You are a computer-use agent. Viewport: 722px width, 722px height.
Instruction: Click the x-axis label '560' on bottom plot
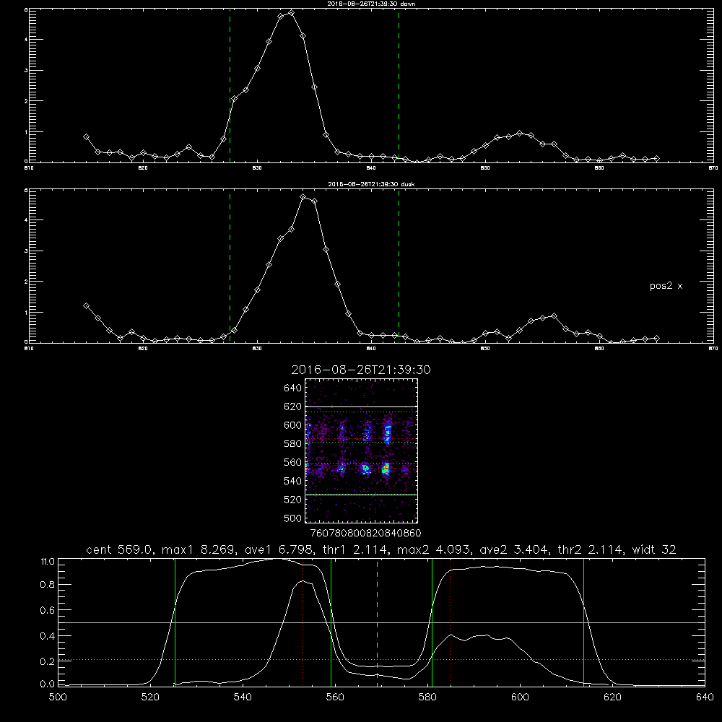pos(335,697)
